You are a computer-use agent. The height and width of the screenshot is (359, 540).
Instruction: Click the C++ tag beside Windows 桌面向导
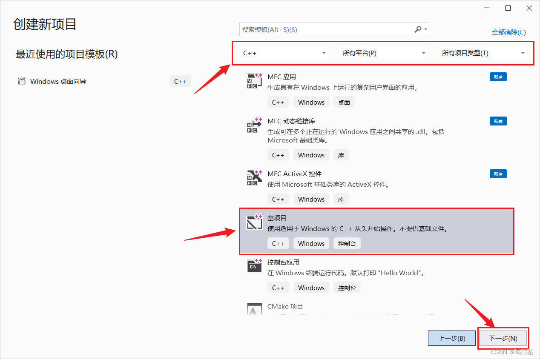pos(180,82)
